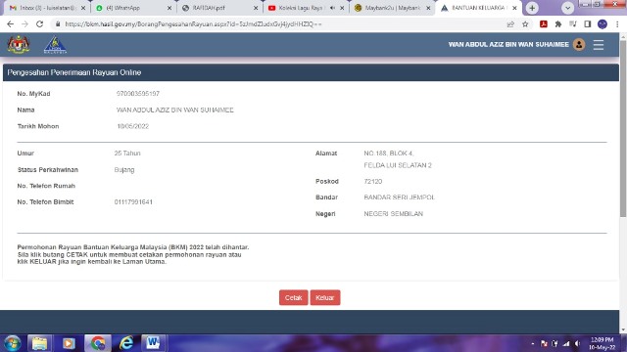Screen dimensions: 627x352
Task: Open Microsoft Word from taskbar
Action: pos(153,343)
